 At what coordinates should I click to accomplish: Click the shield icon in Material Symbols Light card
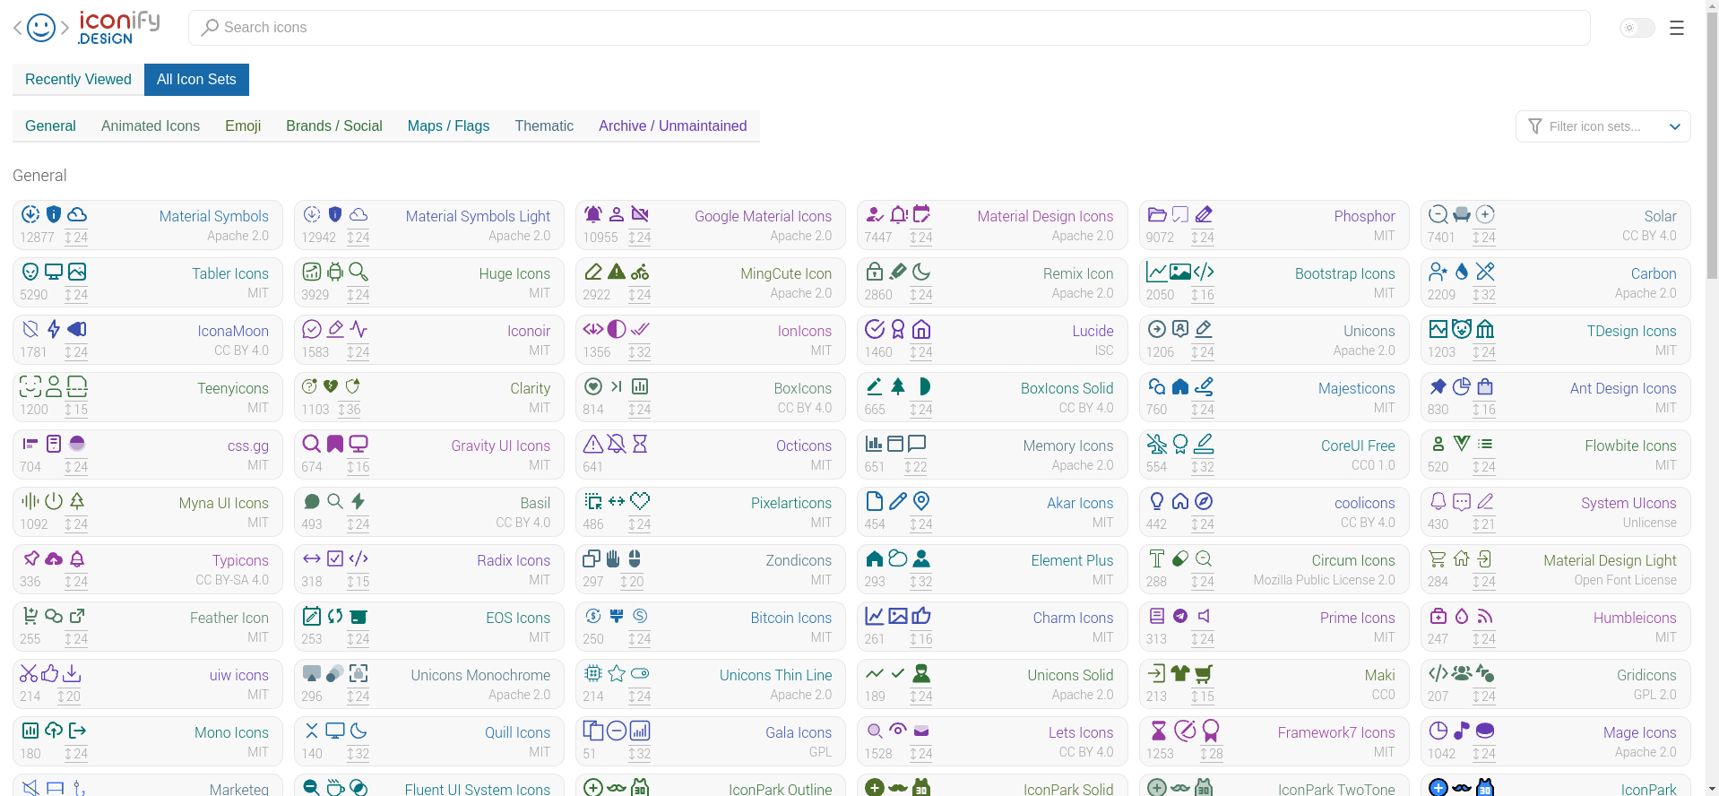coord(335,214)
